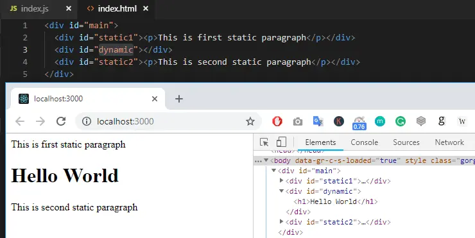Screen dimensions: 475x238
Task: Expand the div id="static2" node
Action: tap(281, 222)
